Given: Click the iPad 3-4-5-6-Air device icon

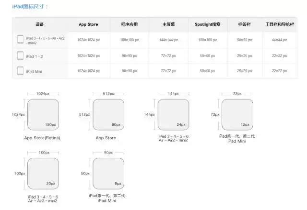Looking at the screenshot, I should (20, 39).
